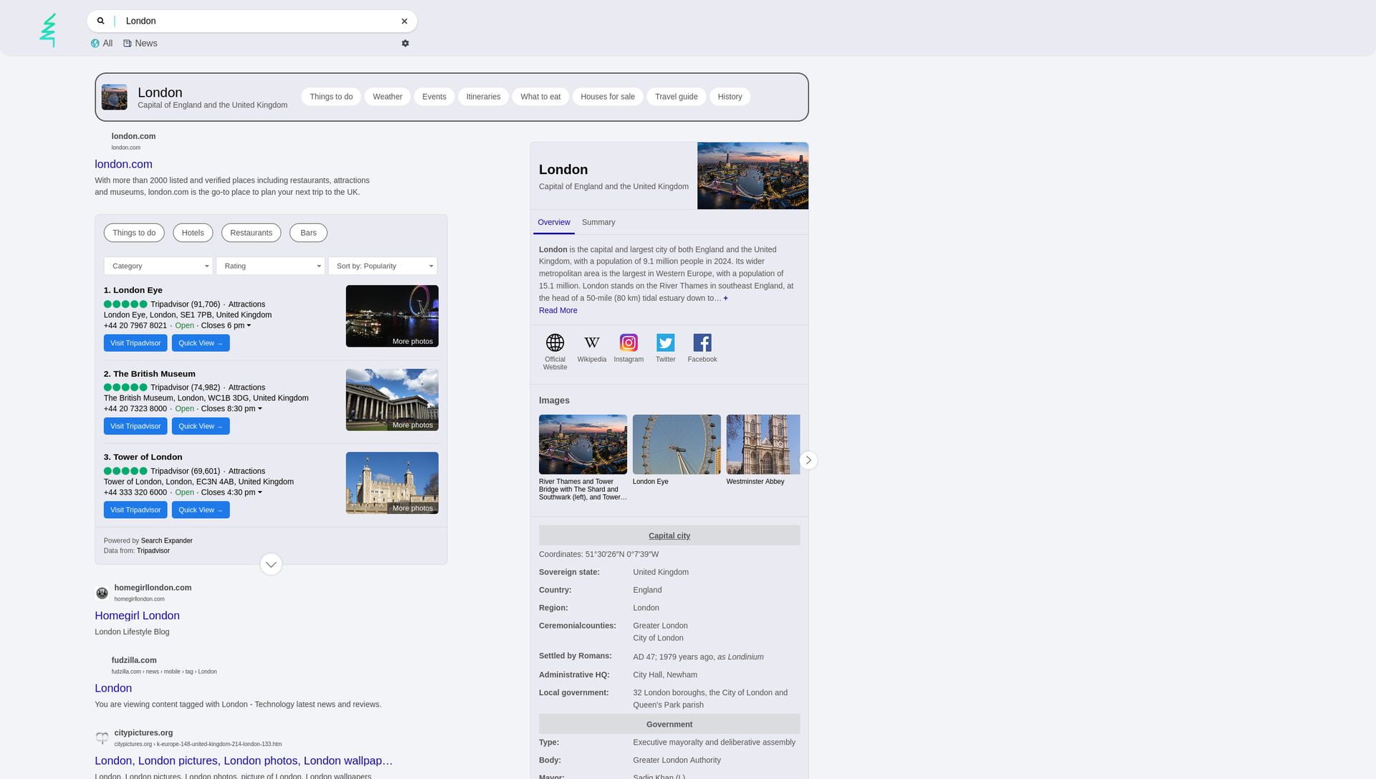
Task: Open London's Instagram icon link
Action: 629,343
